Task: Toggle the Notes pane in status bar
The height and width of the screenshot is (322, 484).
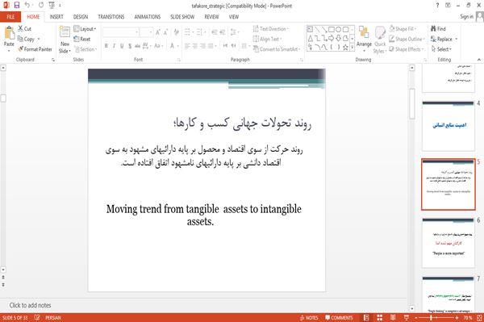Action: [309, 318]
